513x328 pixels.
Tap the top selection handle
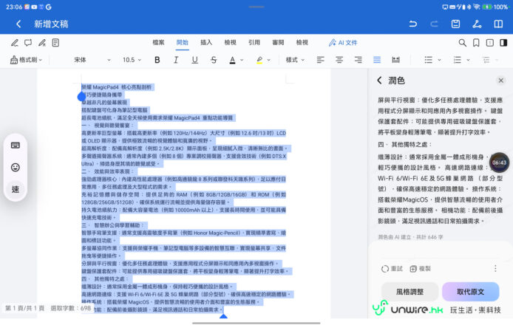pos(81,97)
